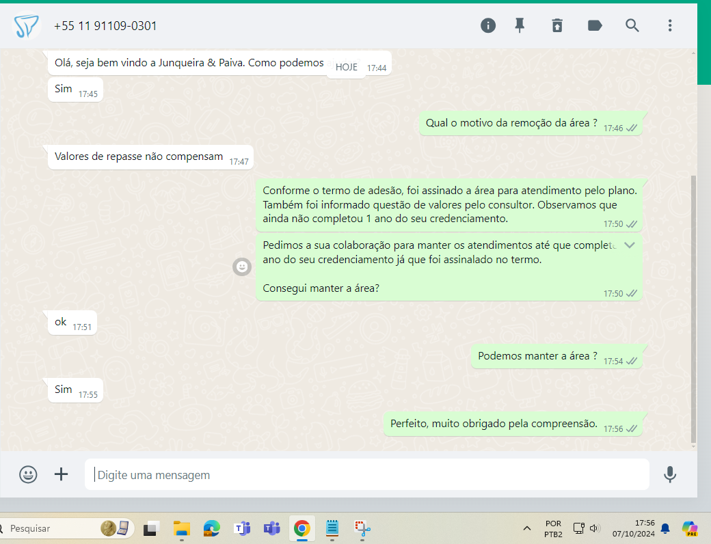
Task: Open Google Chrome in the taskbar
Action: (x=301, y=528)
